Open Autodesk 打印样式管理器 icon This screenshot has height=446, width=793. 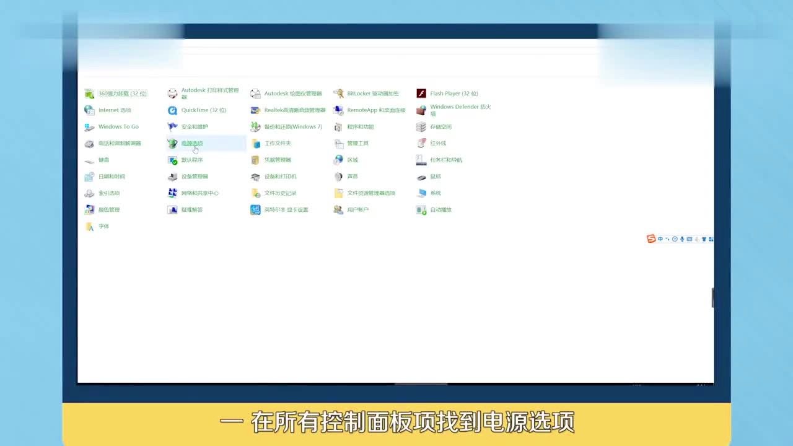[x=172, y=94]
